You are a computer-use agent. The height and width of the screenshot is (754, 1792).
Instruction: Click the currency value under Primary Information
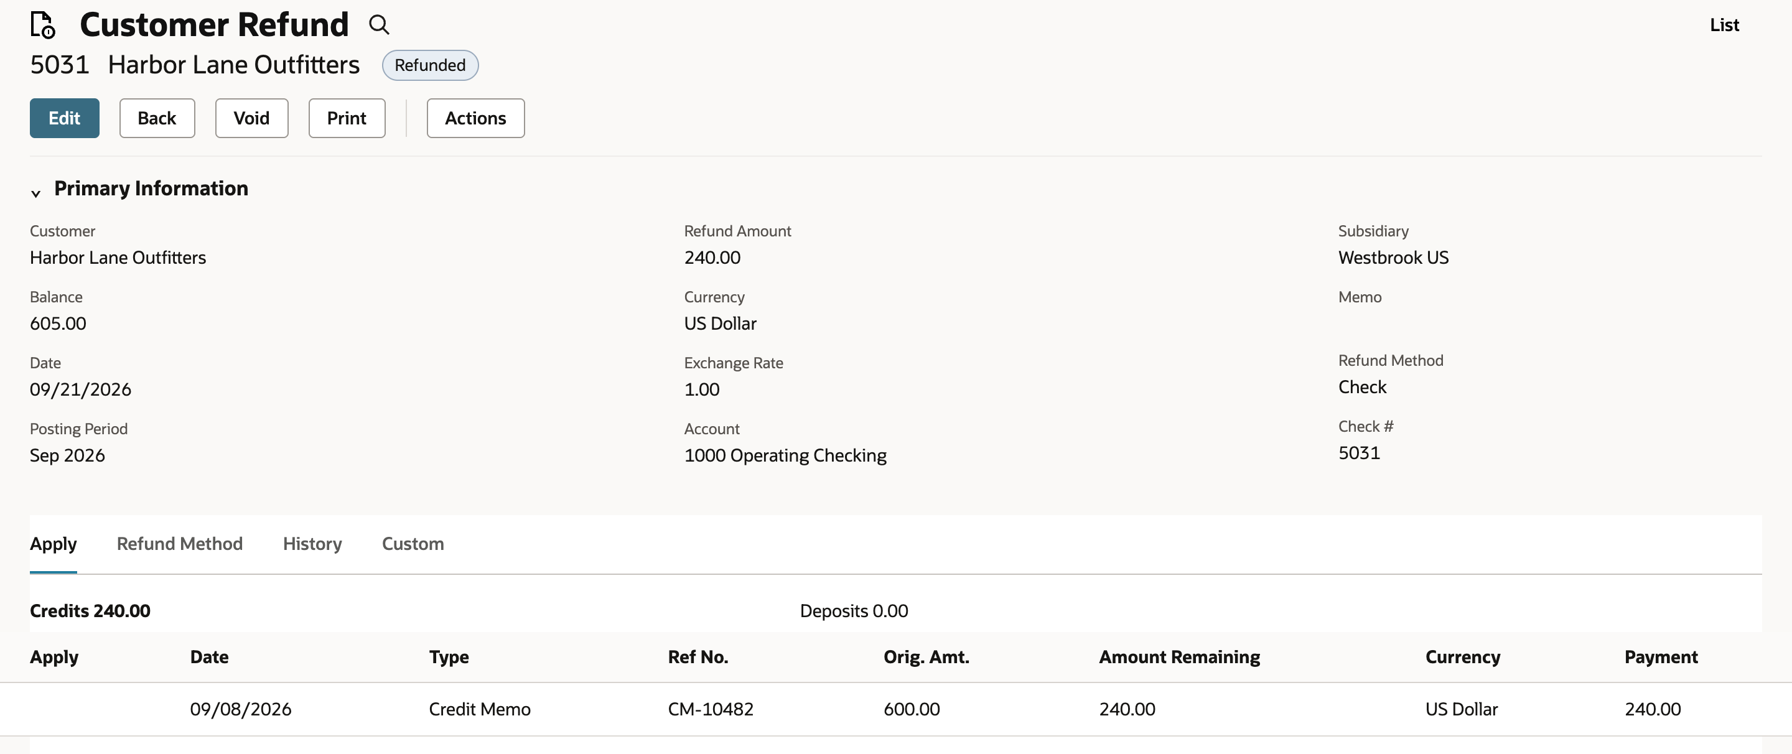[721, 323]
